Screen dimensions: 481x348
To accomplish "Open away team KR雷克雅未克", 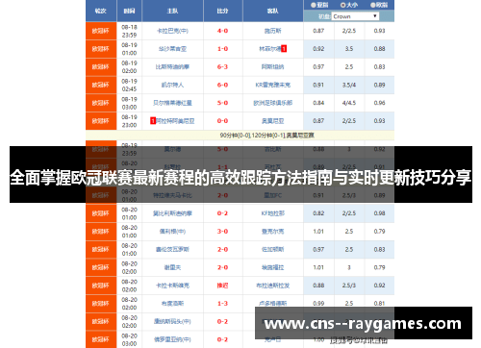I will pos(273,85).
